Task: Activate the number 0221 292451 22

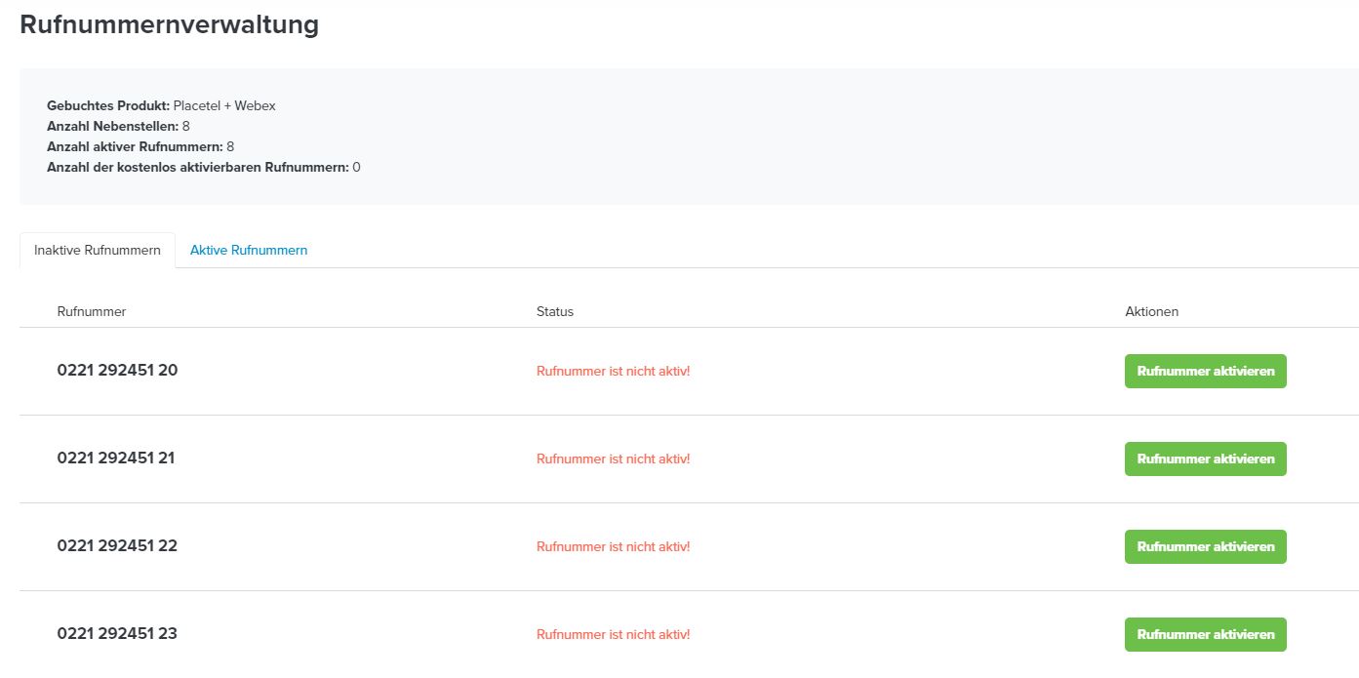Action: 1206,546
